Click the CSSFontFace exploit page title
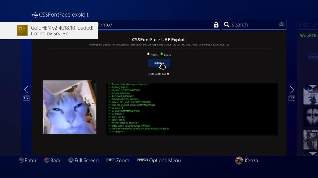The image size is (318, 178). pos(64,15)
